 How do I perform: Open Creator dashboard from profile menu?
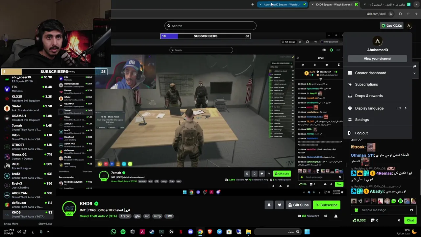coord(378,73)
